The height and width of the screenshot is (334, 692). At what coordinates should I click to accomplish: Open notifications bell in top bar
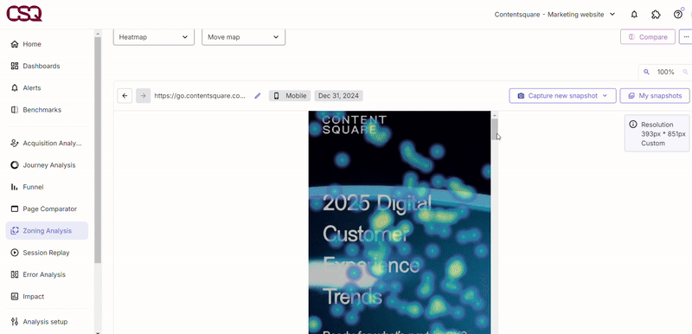click(634, 15)
